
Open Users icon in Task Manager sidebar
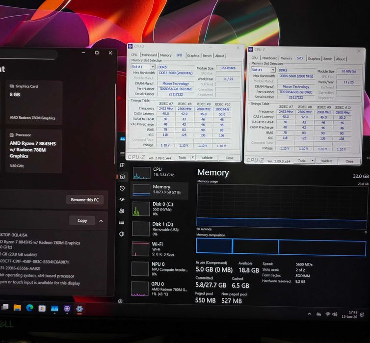pyautogui.click(x=122, y=211)
